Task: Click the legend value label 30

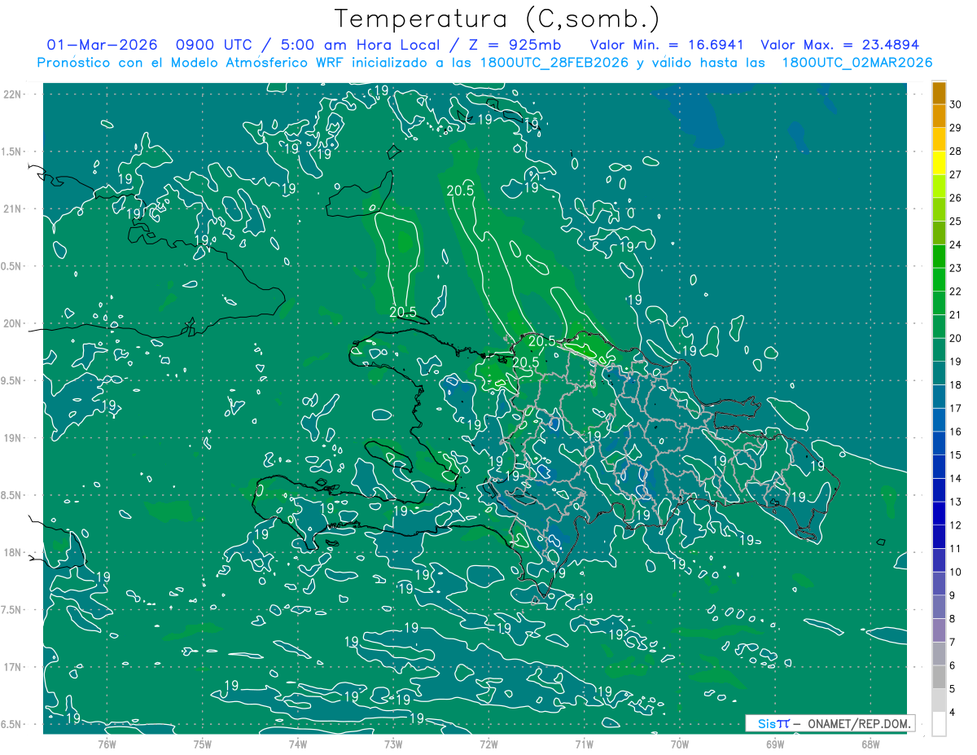Action: tap(956, 104)
